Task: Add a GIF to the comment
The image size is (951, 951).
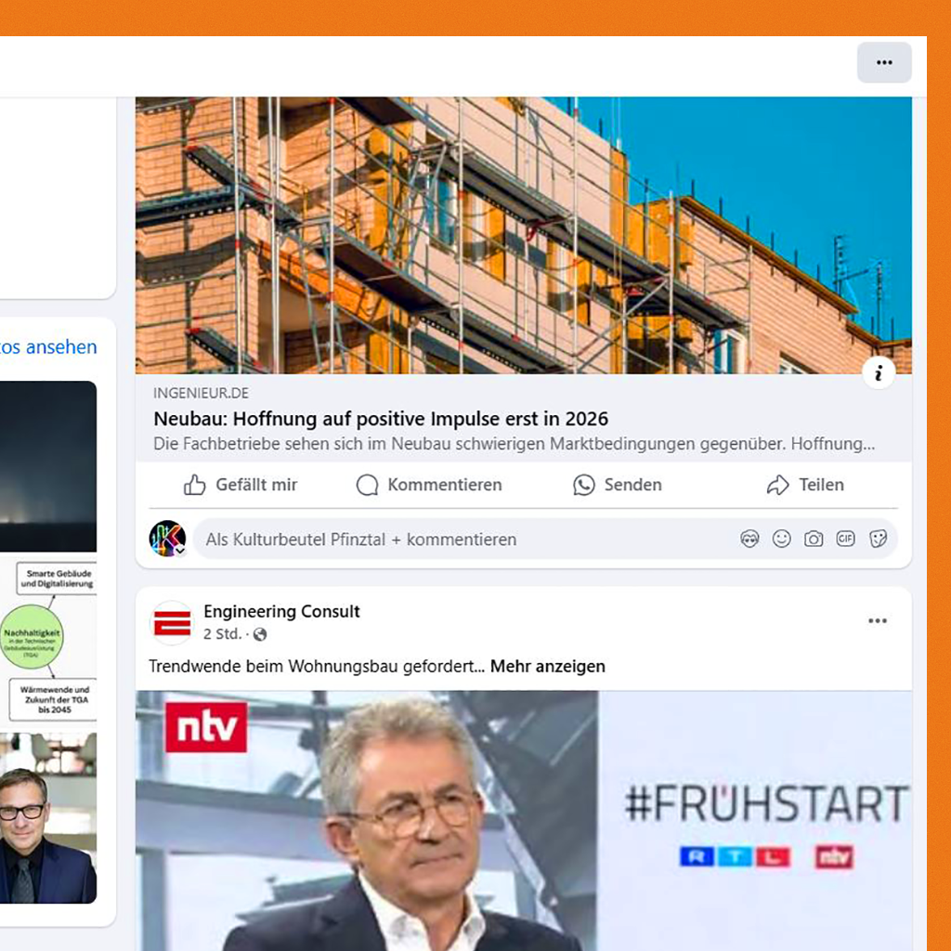Action: point(845,539)
